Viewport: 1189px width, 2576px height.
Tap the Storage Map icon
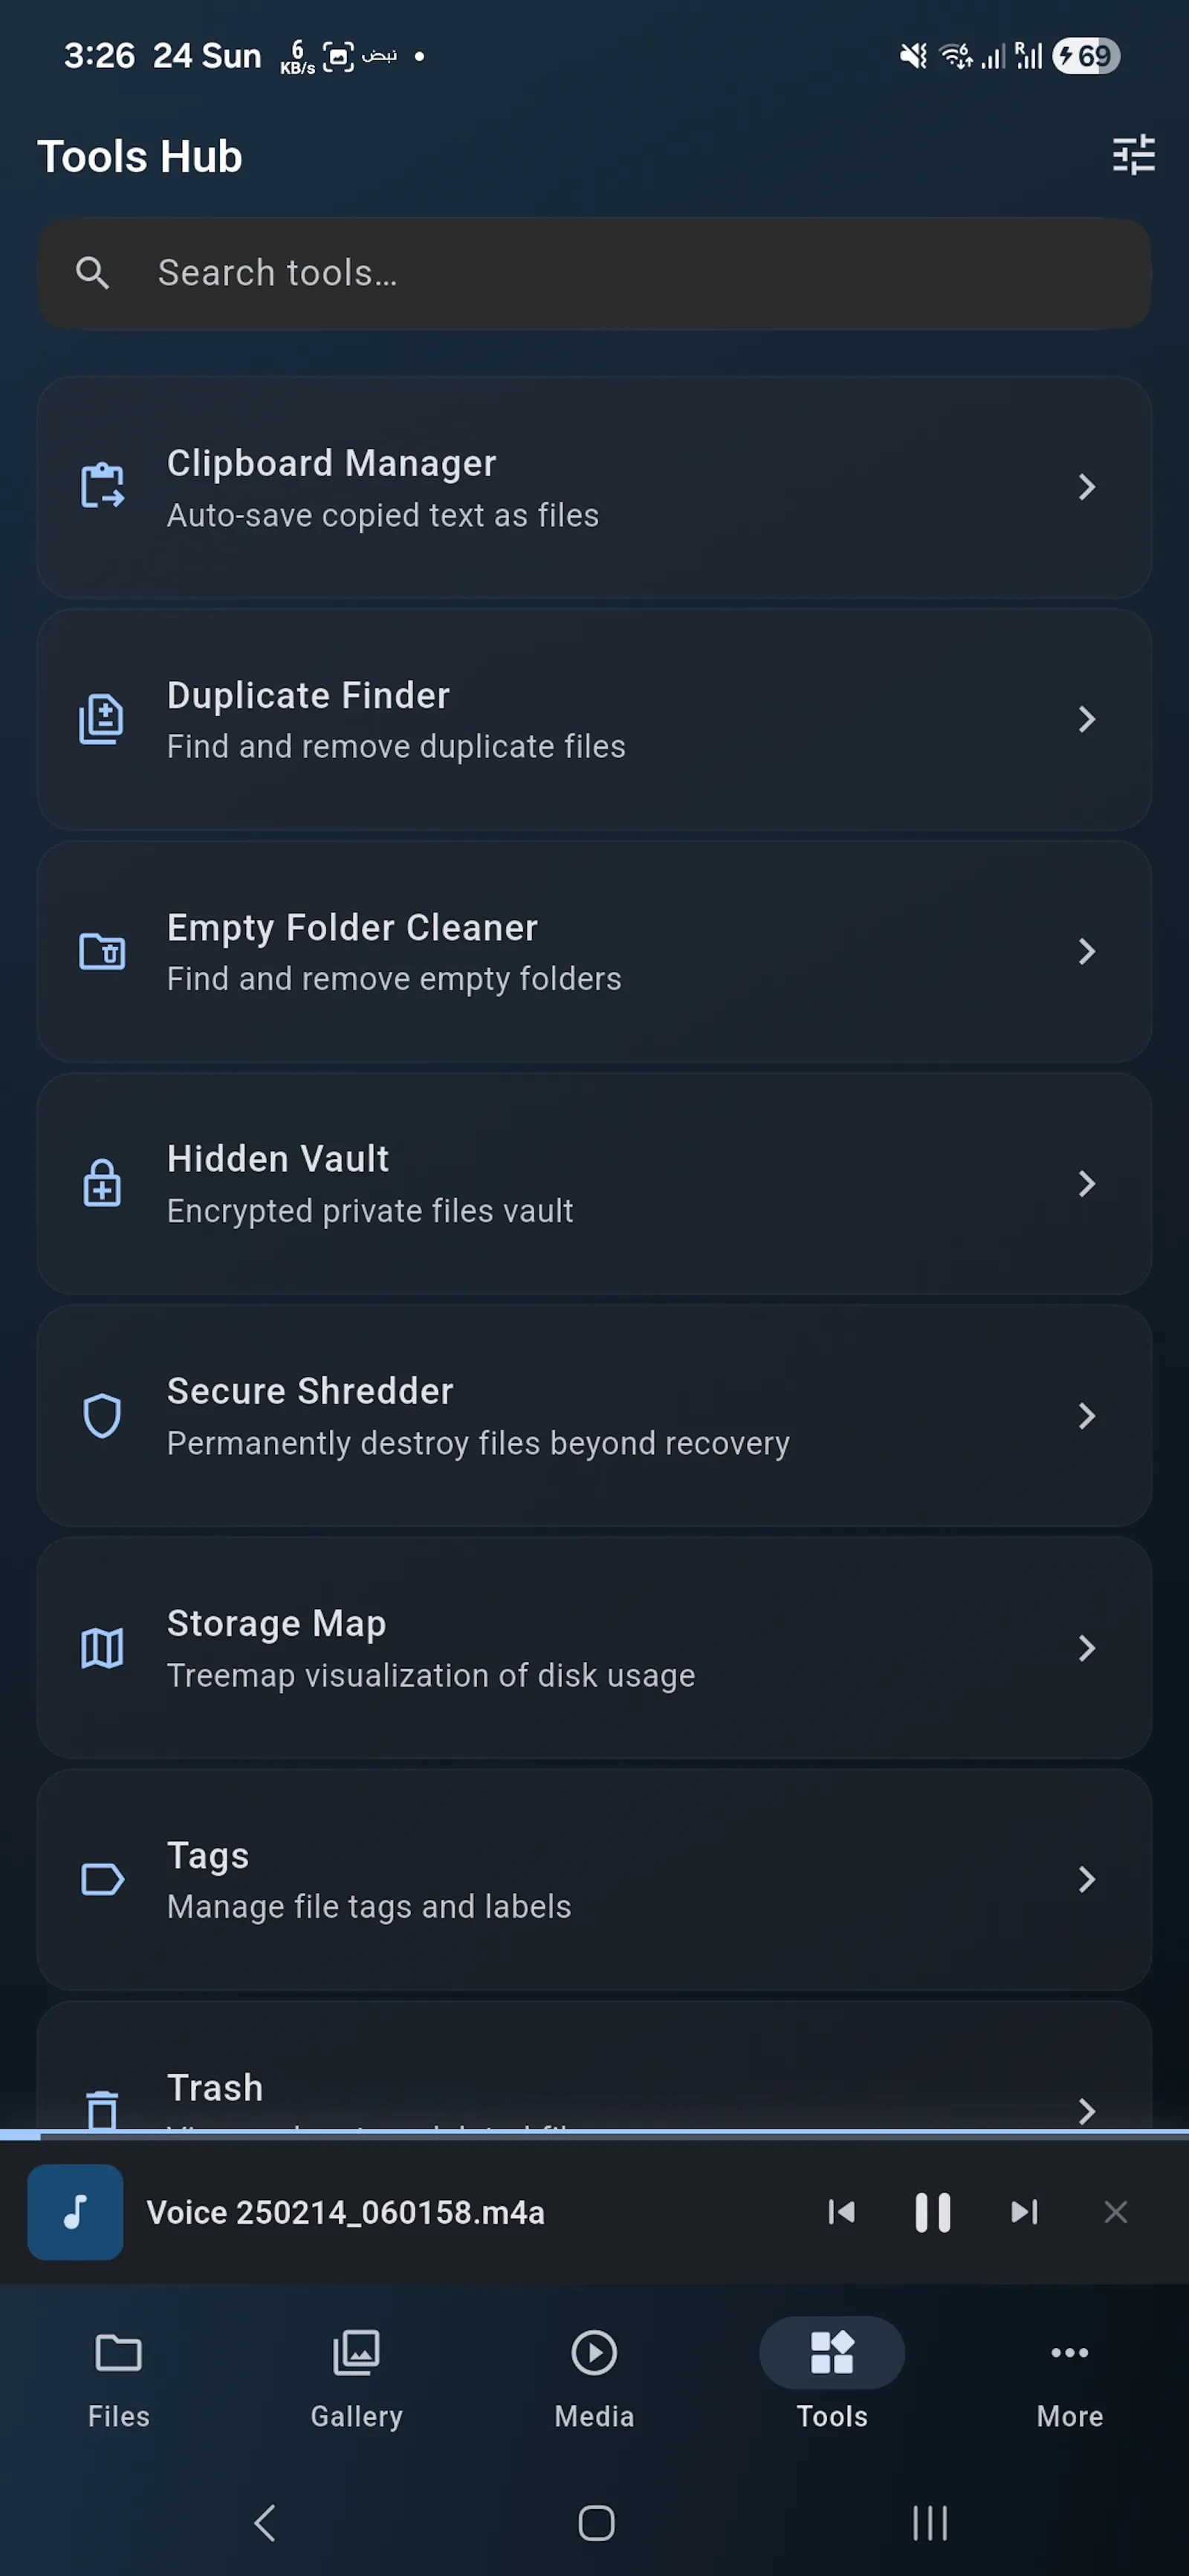coord(102,1647)
